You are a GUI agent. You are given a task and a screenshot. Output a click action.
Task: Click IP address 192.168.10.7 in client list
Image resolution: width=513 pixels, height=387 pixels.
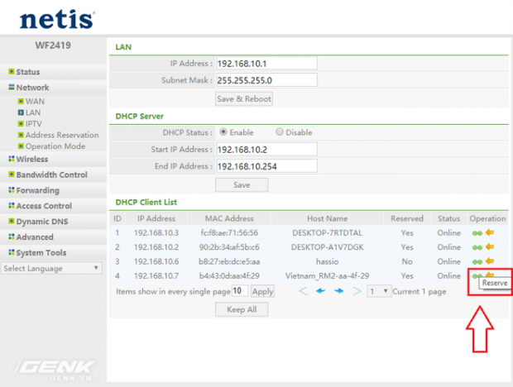point(156,276)
